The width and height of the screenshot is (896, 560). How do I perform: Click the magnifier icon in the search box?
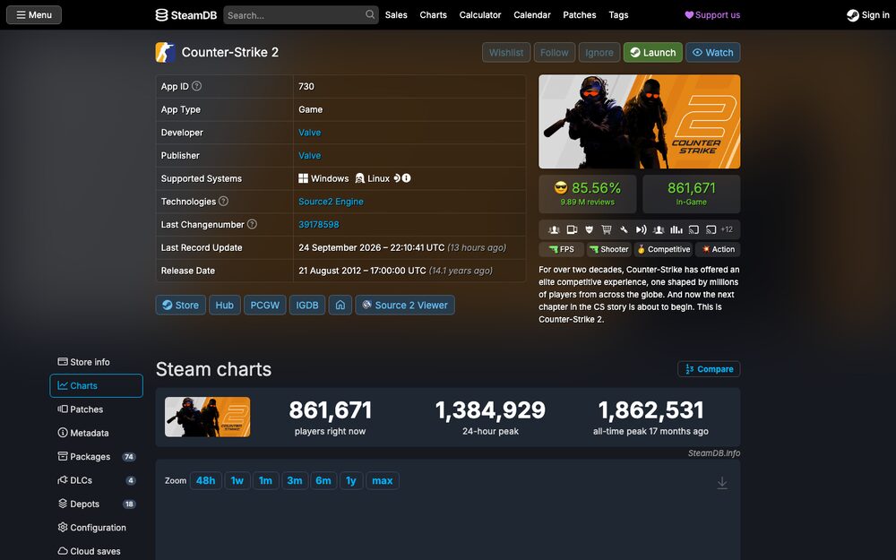370,15
